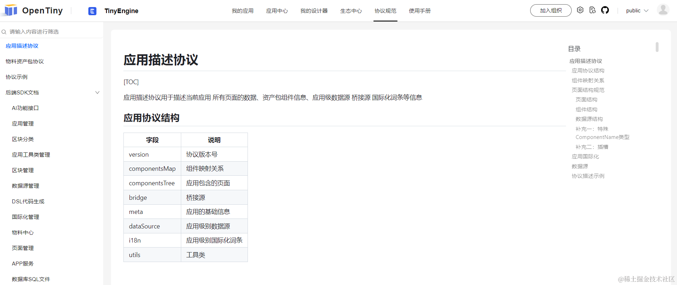This screenshot has width=677, height=285.
Task: Click the 字段 table header
Action: pyautogui.click(x=152, y=140)
